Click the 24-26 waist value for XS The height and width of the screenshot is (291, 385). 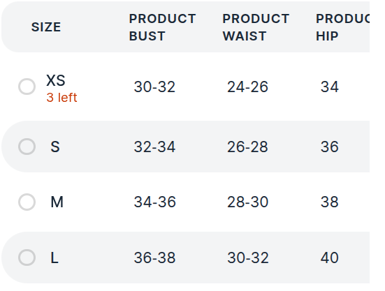point(247,87)
